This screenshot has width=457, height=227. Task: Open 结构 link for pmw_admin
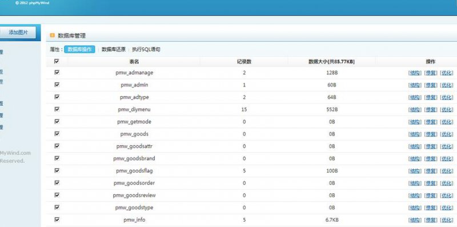[415, 85]
